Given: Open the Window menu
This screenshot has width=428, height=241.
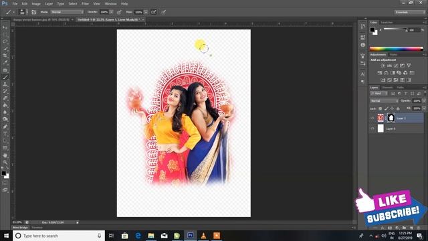Looking at the screenshot, I should [110, 4].
